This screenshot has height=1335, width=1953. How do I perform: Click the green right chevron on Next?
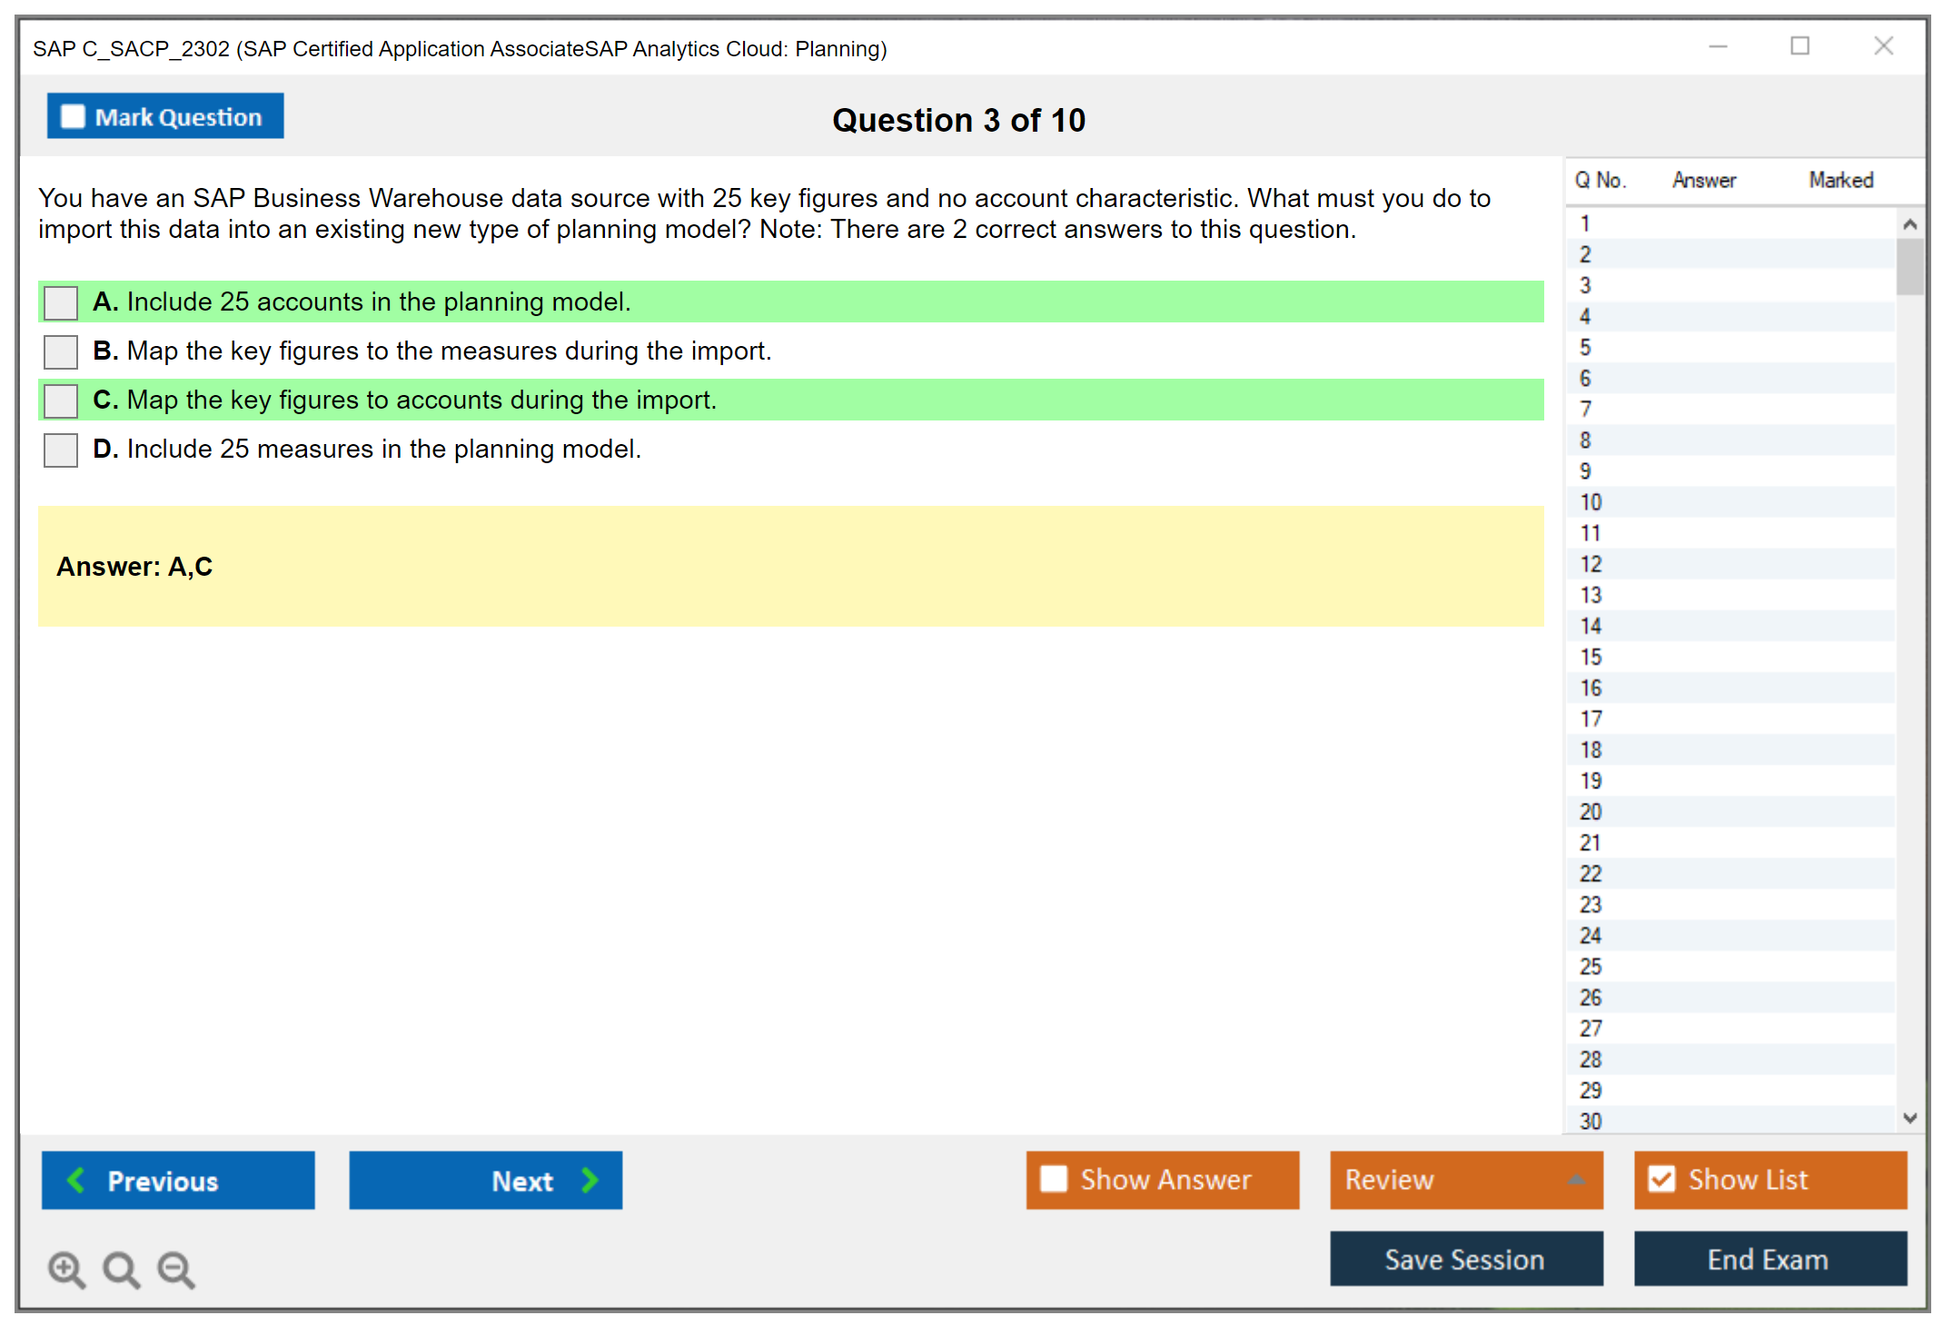[590, 1180]
